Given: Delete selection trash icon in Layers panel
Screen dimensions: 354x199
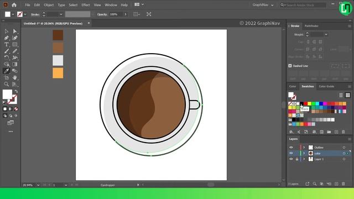Looking at the screenshot, I should click(343, 184).
